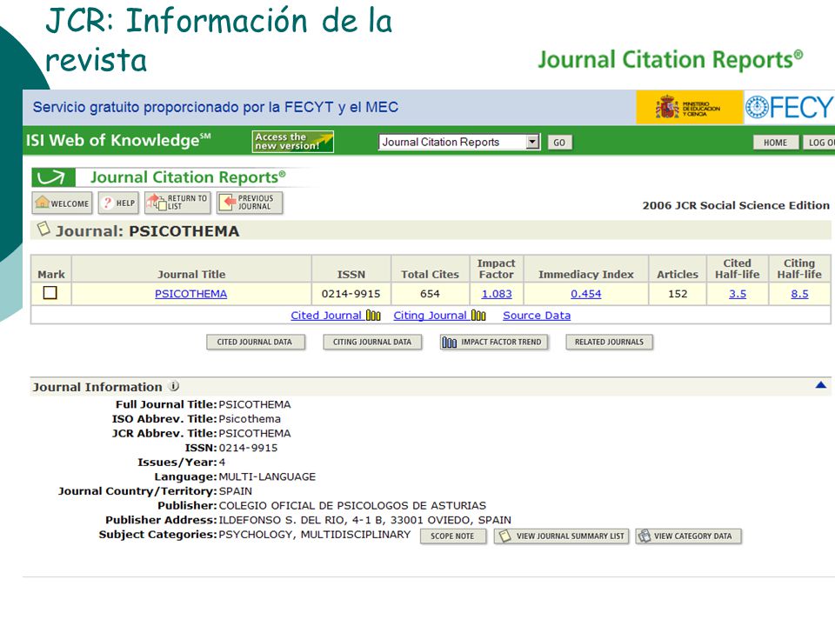Click the GO button
Screen dimensions: 835x626
click(559, 143)
